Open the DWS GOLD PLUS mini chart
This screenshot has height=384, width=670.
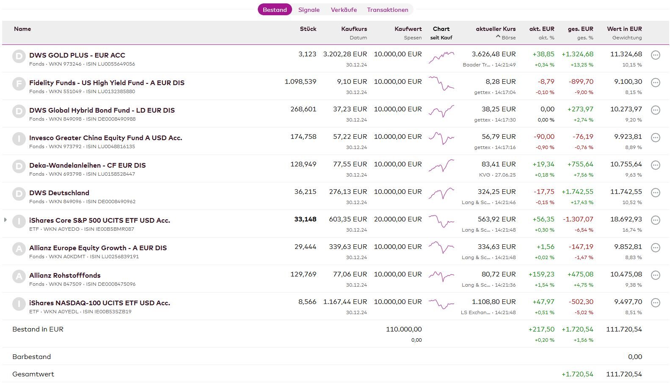pos(441,58)
